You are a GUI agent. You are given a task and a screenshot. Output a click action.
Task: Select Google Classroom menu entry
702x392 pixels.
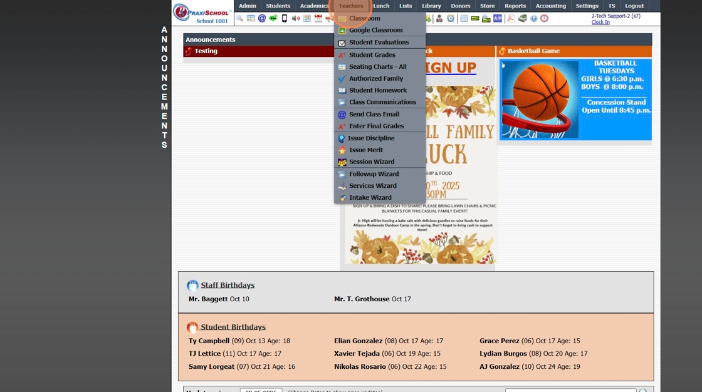tap(380, 30)
